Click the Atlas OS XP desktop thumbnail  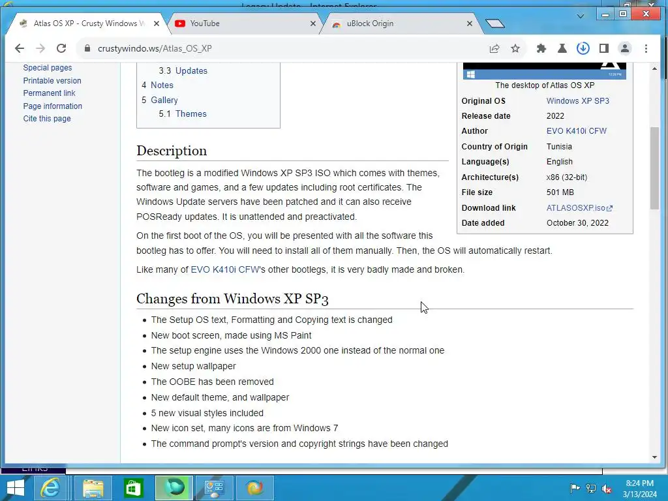tap(545, 70)
